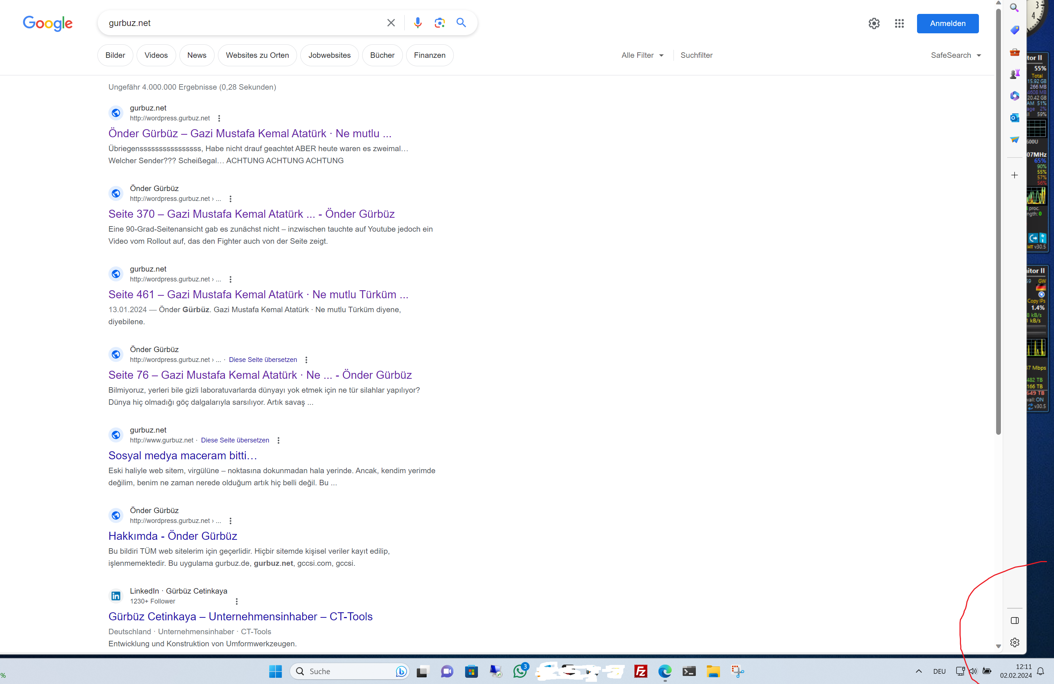The image size is (1054, 684).
Task: Select the Bilder filter tab
Action: [115, 55]
